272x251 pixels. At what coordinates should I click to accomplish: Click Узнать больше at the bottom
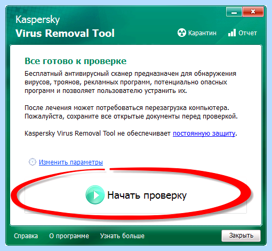(122, 236)
